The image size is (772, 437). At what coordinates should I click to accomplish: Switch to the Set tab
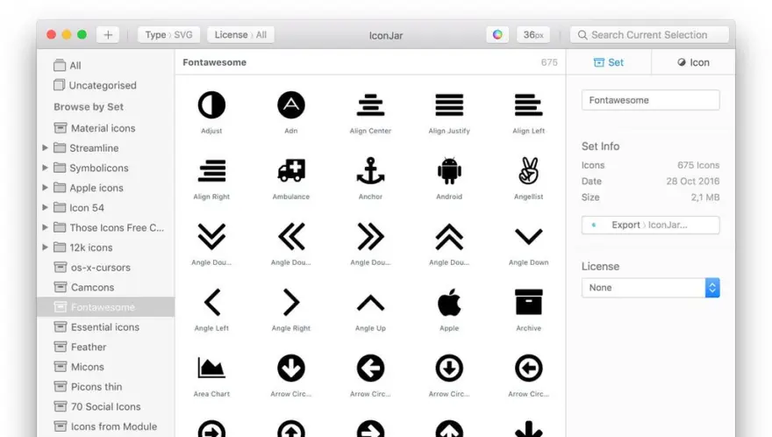pos(609,62)
